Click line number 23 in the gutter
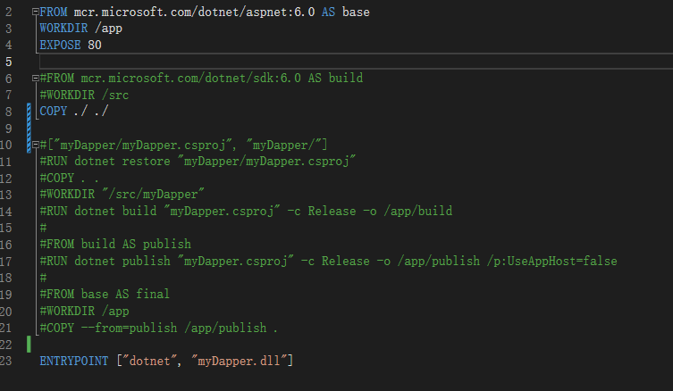 coord(7,361)
